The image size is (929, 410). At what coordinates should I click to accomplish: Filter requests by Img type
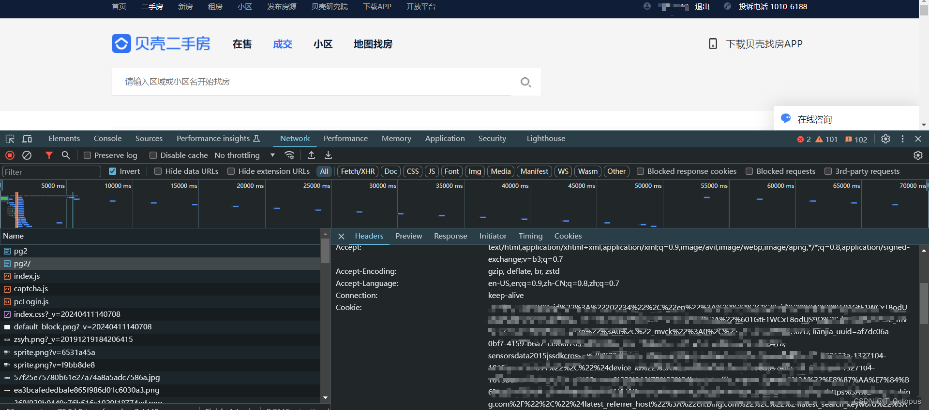[x=475, y=171]
